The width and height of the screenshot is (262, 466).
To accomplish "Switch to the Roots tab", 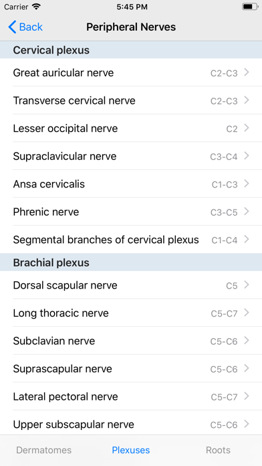I will point(218,450).
